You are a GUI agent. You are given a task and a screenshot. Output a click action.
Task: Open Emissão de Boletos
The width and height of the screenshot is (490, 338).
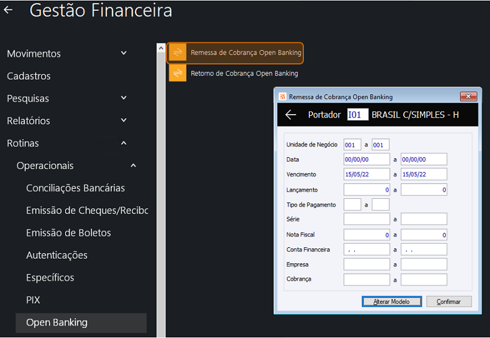[x=68, y=233]
